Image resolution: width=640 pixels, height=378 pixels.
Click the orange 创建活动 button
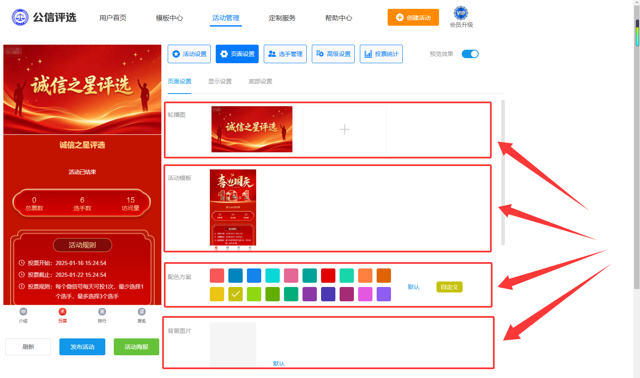coord(413,17)
